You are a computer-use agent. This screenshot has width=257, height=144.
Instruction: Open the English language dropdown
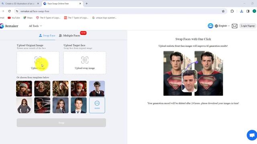[222, 26]
